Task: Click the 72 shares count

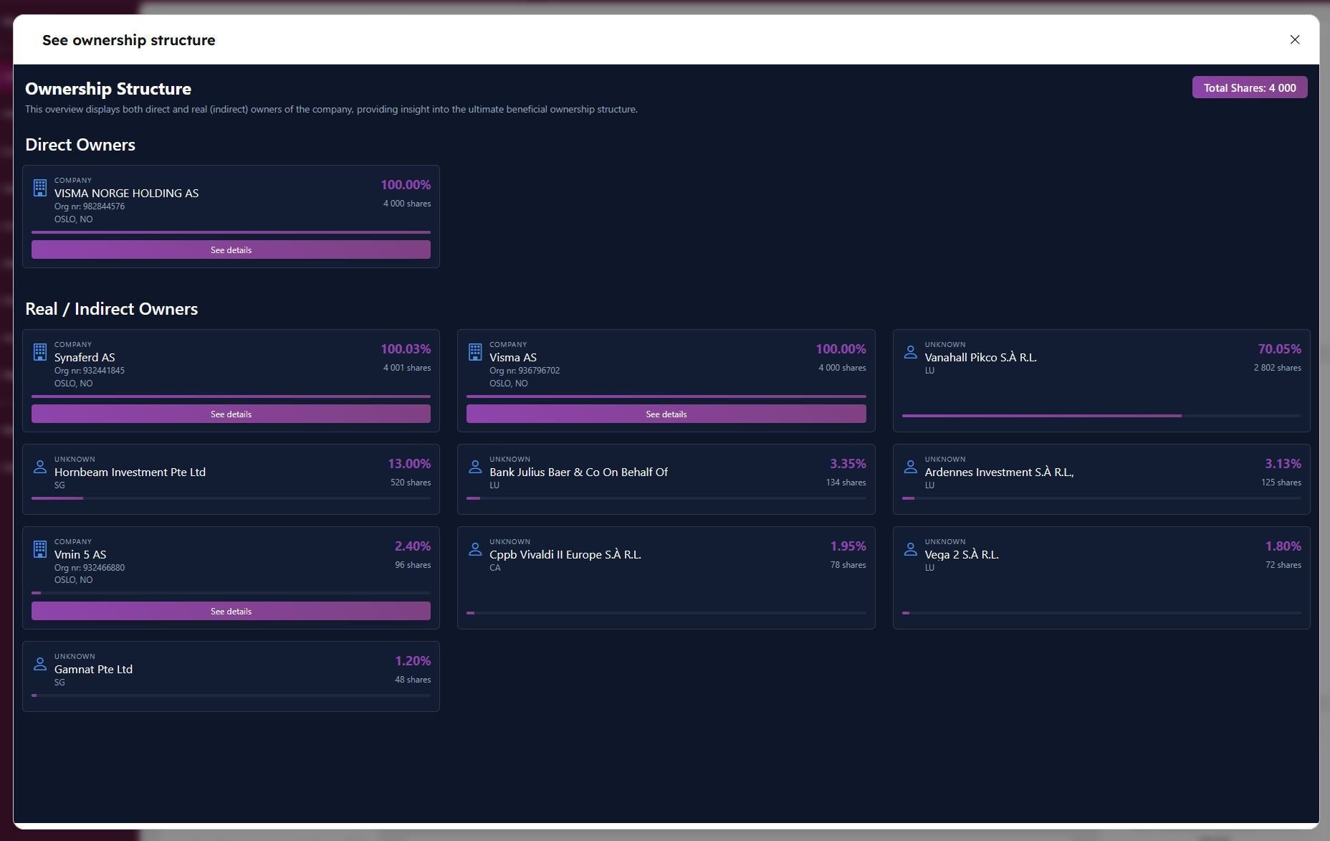Action: tap(1283, 565)
